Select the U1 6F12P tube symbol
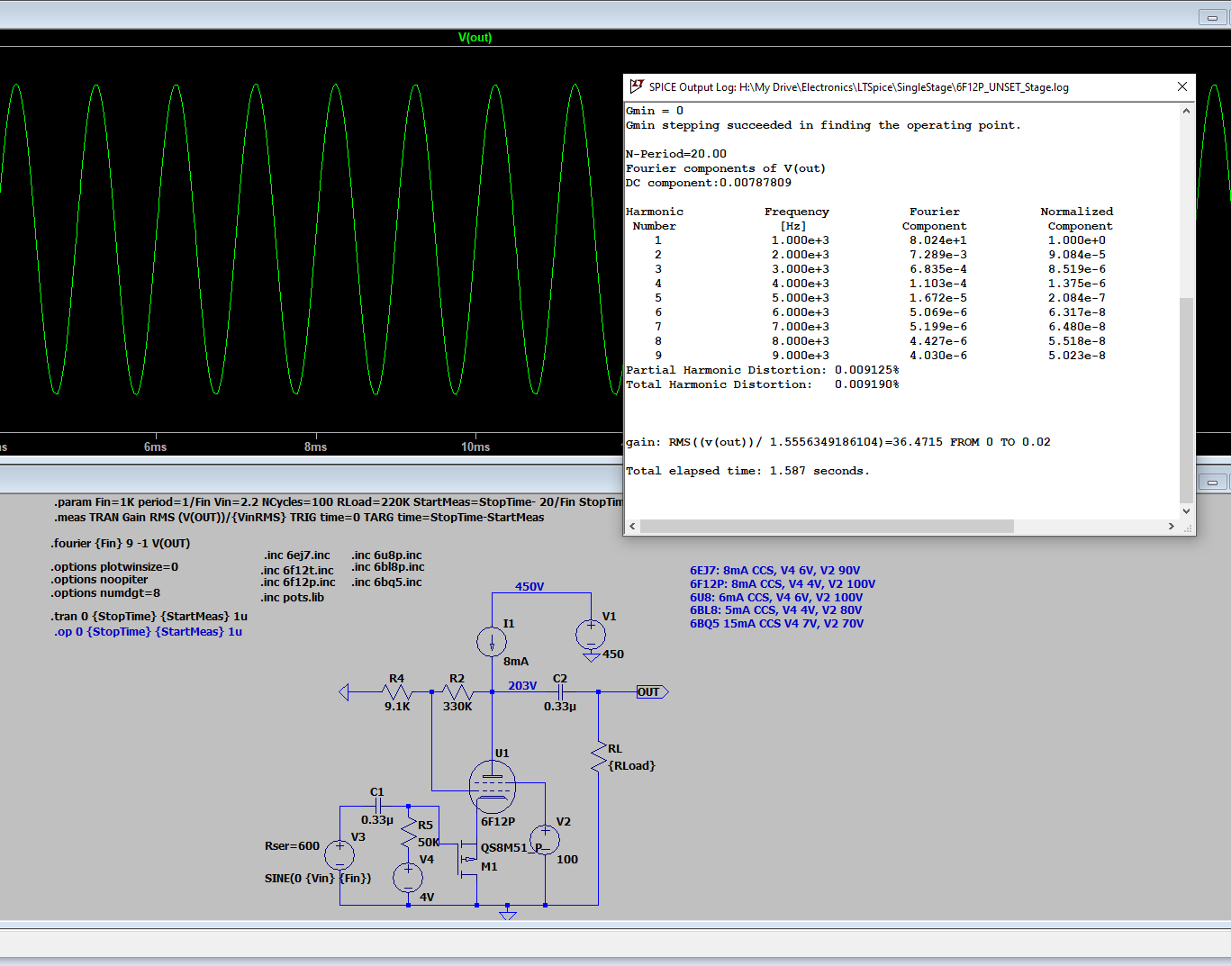 [x=493, y=786]
